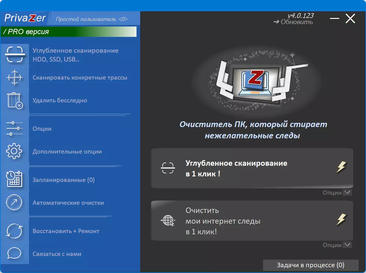Click the version number v4.0.123
366x273 pixels.
[x=300, y=15]
